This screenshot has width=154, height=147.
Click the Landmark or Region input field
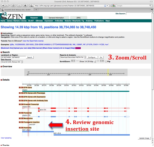(x=13, y=57)
